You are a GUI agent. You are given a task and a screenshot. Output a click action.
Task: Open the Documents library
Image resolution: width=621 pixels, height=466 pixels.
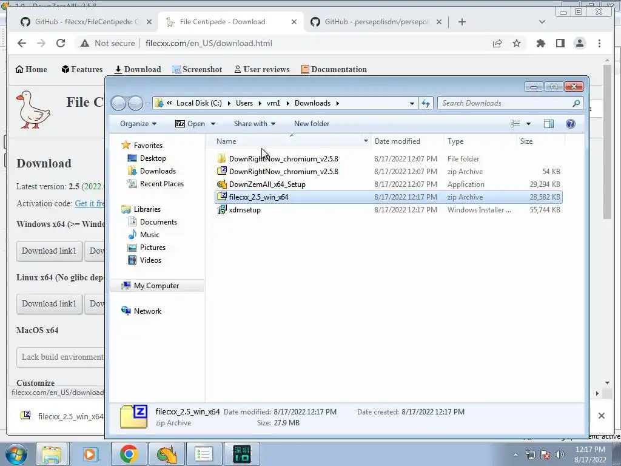pyautogui.click(x=158, y=222)
